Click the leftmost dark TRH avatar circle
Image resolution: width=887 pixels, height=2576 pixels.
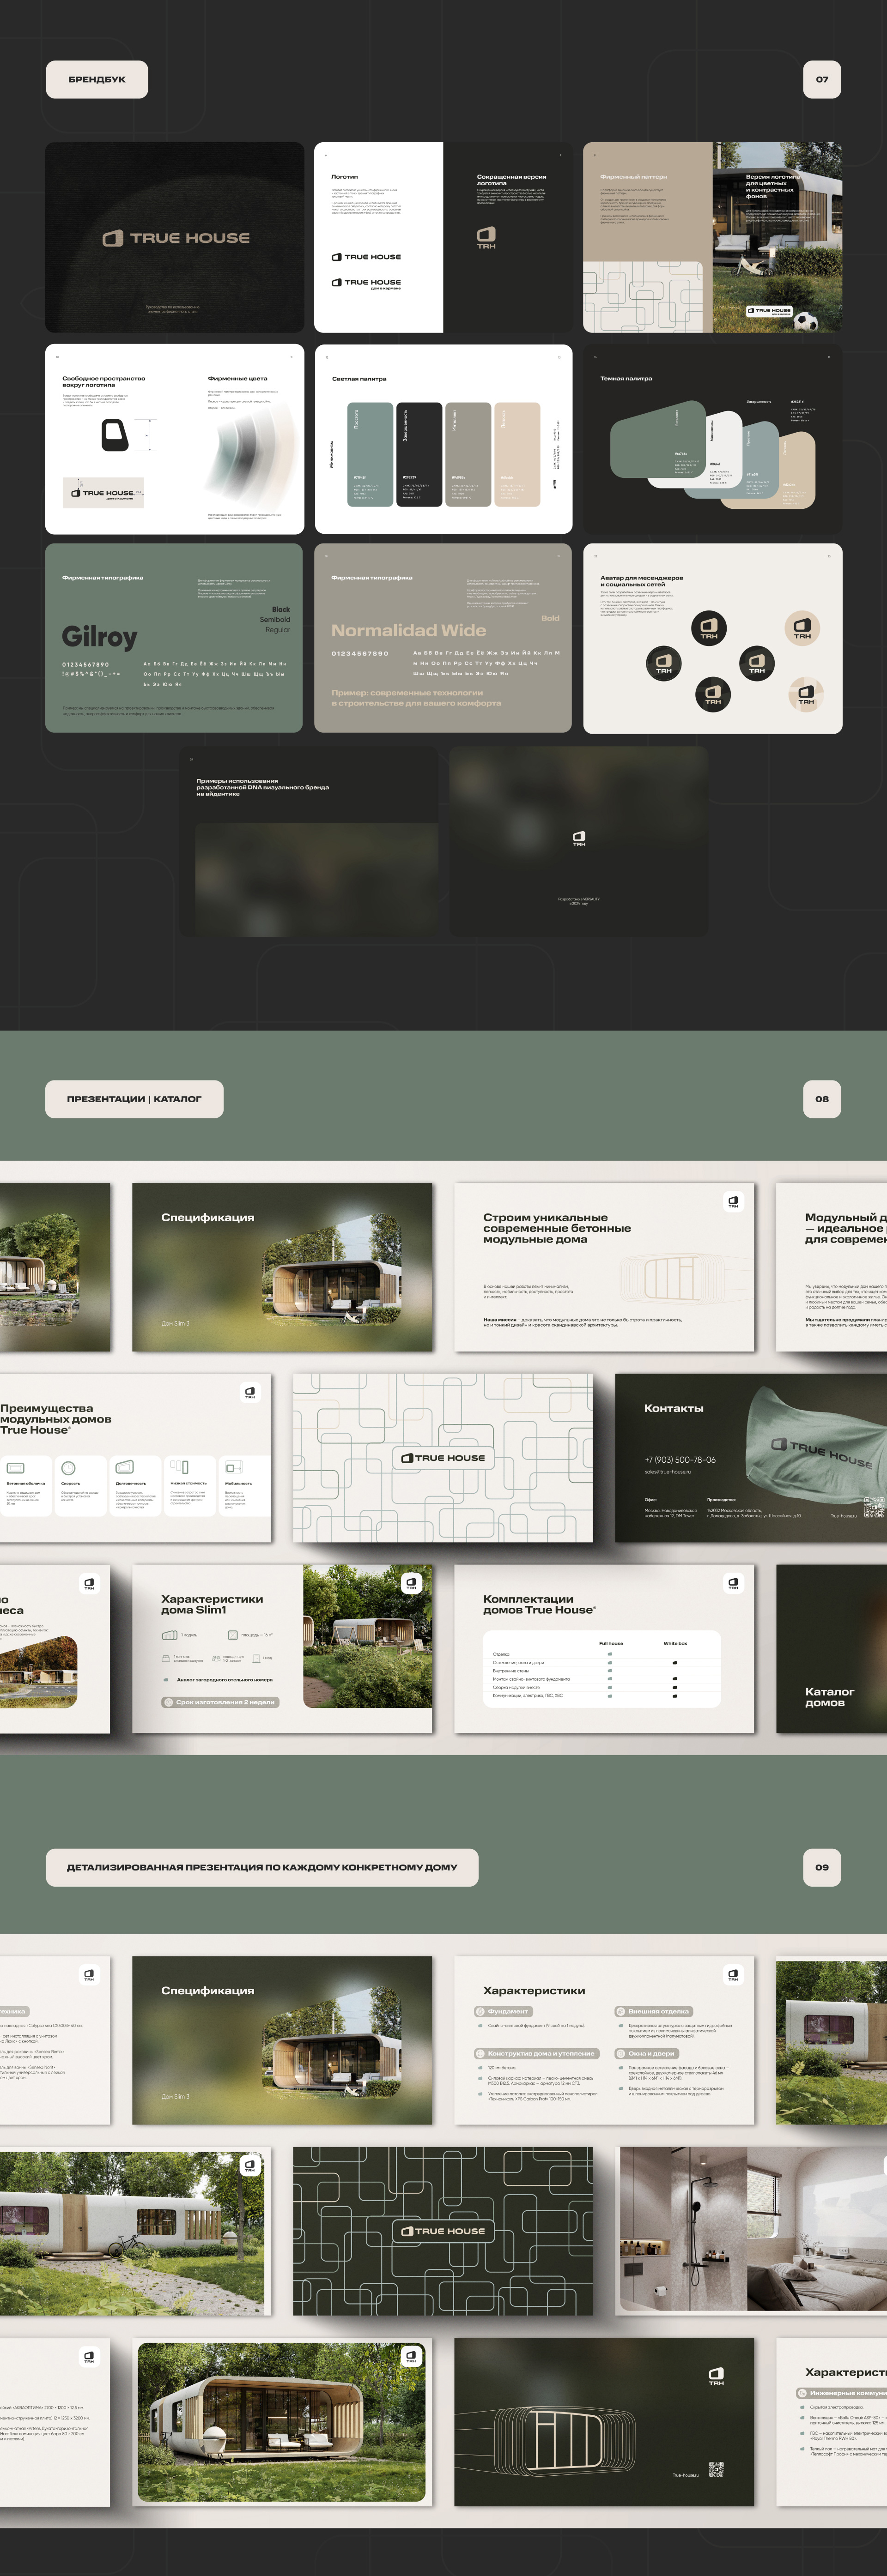click(664, 663)
